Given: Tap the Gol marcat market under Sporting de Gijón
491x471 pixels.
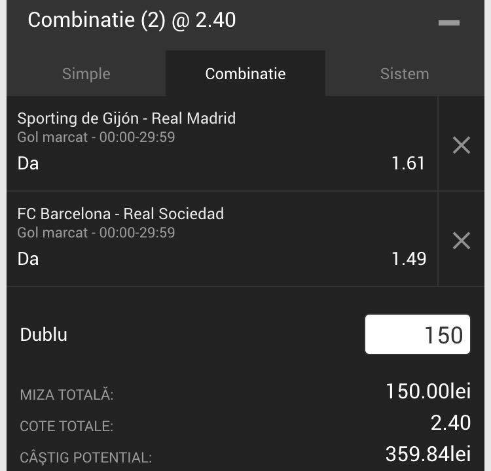Looking at the screenshot, I should click(x=96, y=137).
